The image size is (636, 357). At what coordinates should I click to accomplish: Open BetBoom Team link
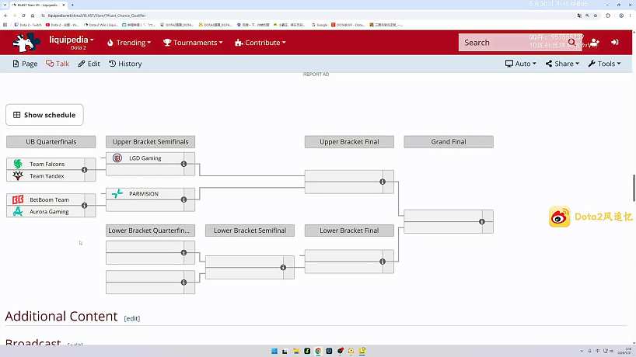49,199
